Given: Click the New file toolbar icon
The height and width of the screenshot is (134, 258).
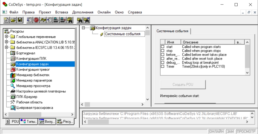Looking at the screenshot, I should (x=6, y=20).
